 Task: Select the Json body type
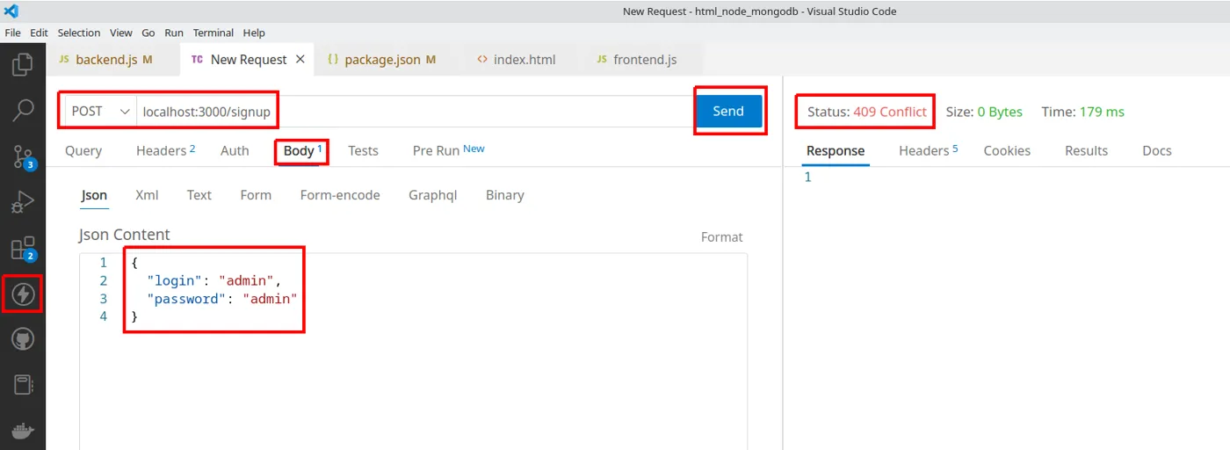(x=94, y=195)
